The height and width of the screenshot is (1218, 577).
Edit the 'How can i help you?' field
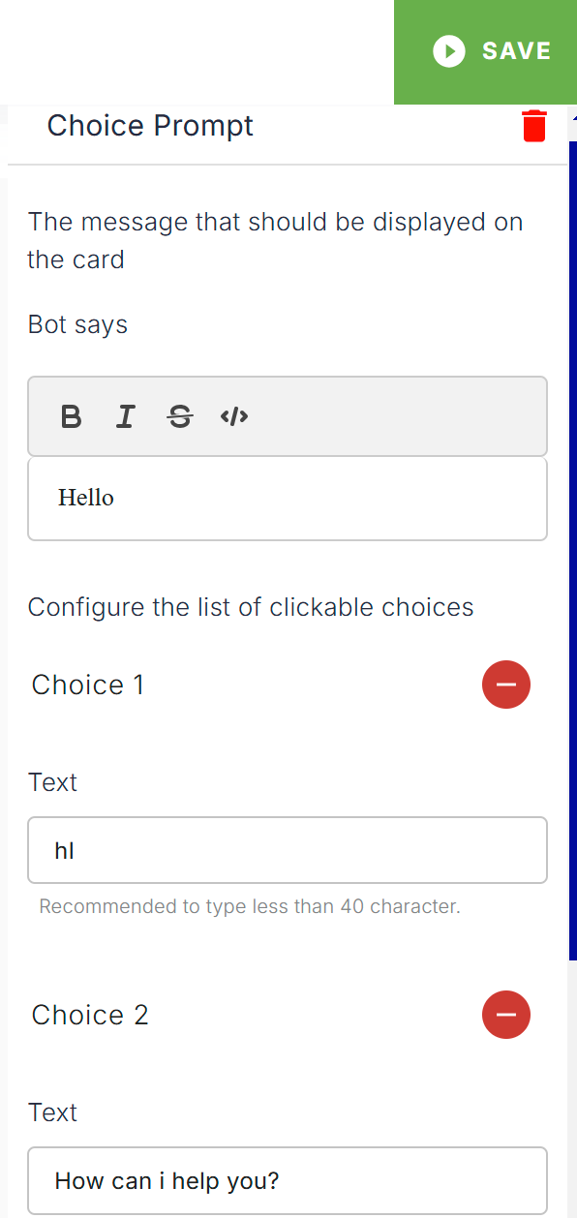tap(288, 1180)
